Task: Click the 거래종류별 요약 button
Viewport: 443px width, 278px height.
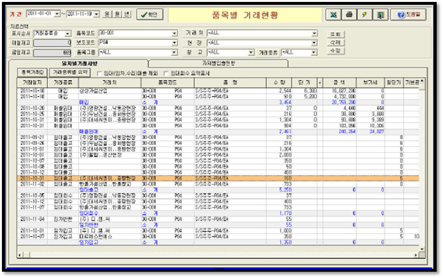Action: (x=70, y=73)
